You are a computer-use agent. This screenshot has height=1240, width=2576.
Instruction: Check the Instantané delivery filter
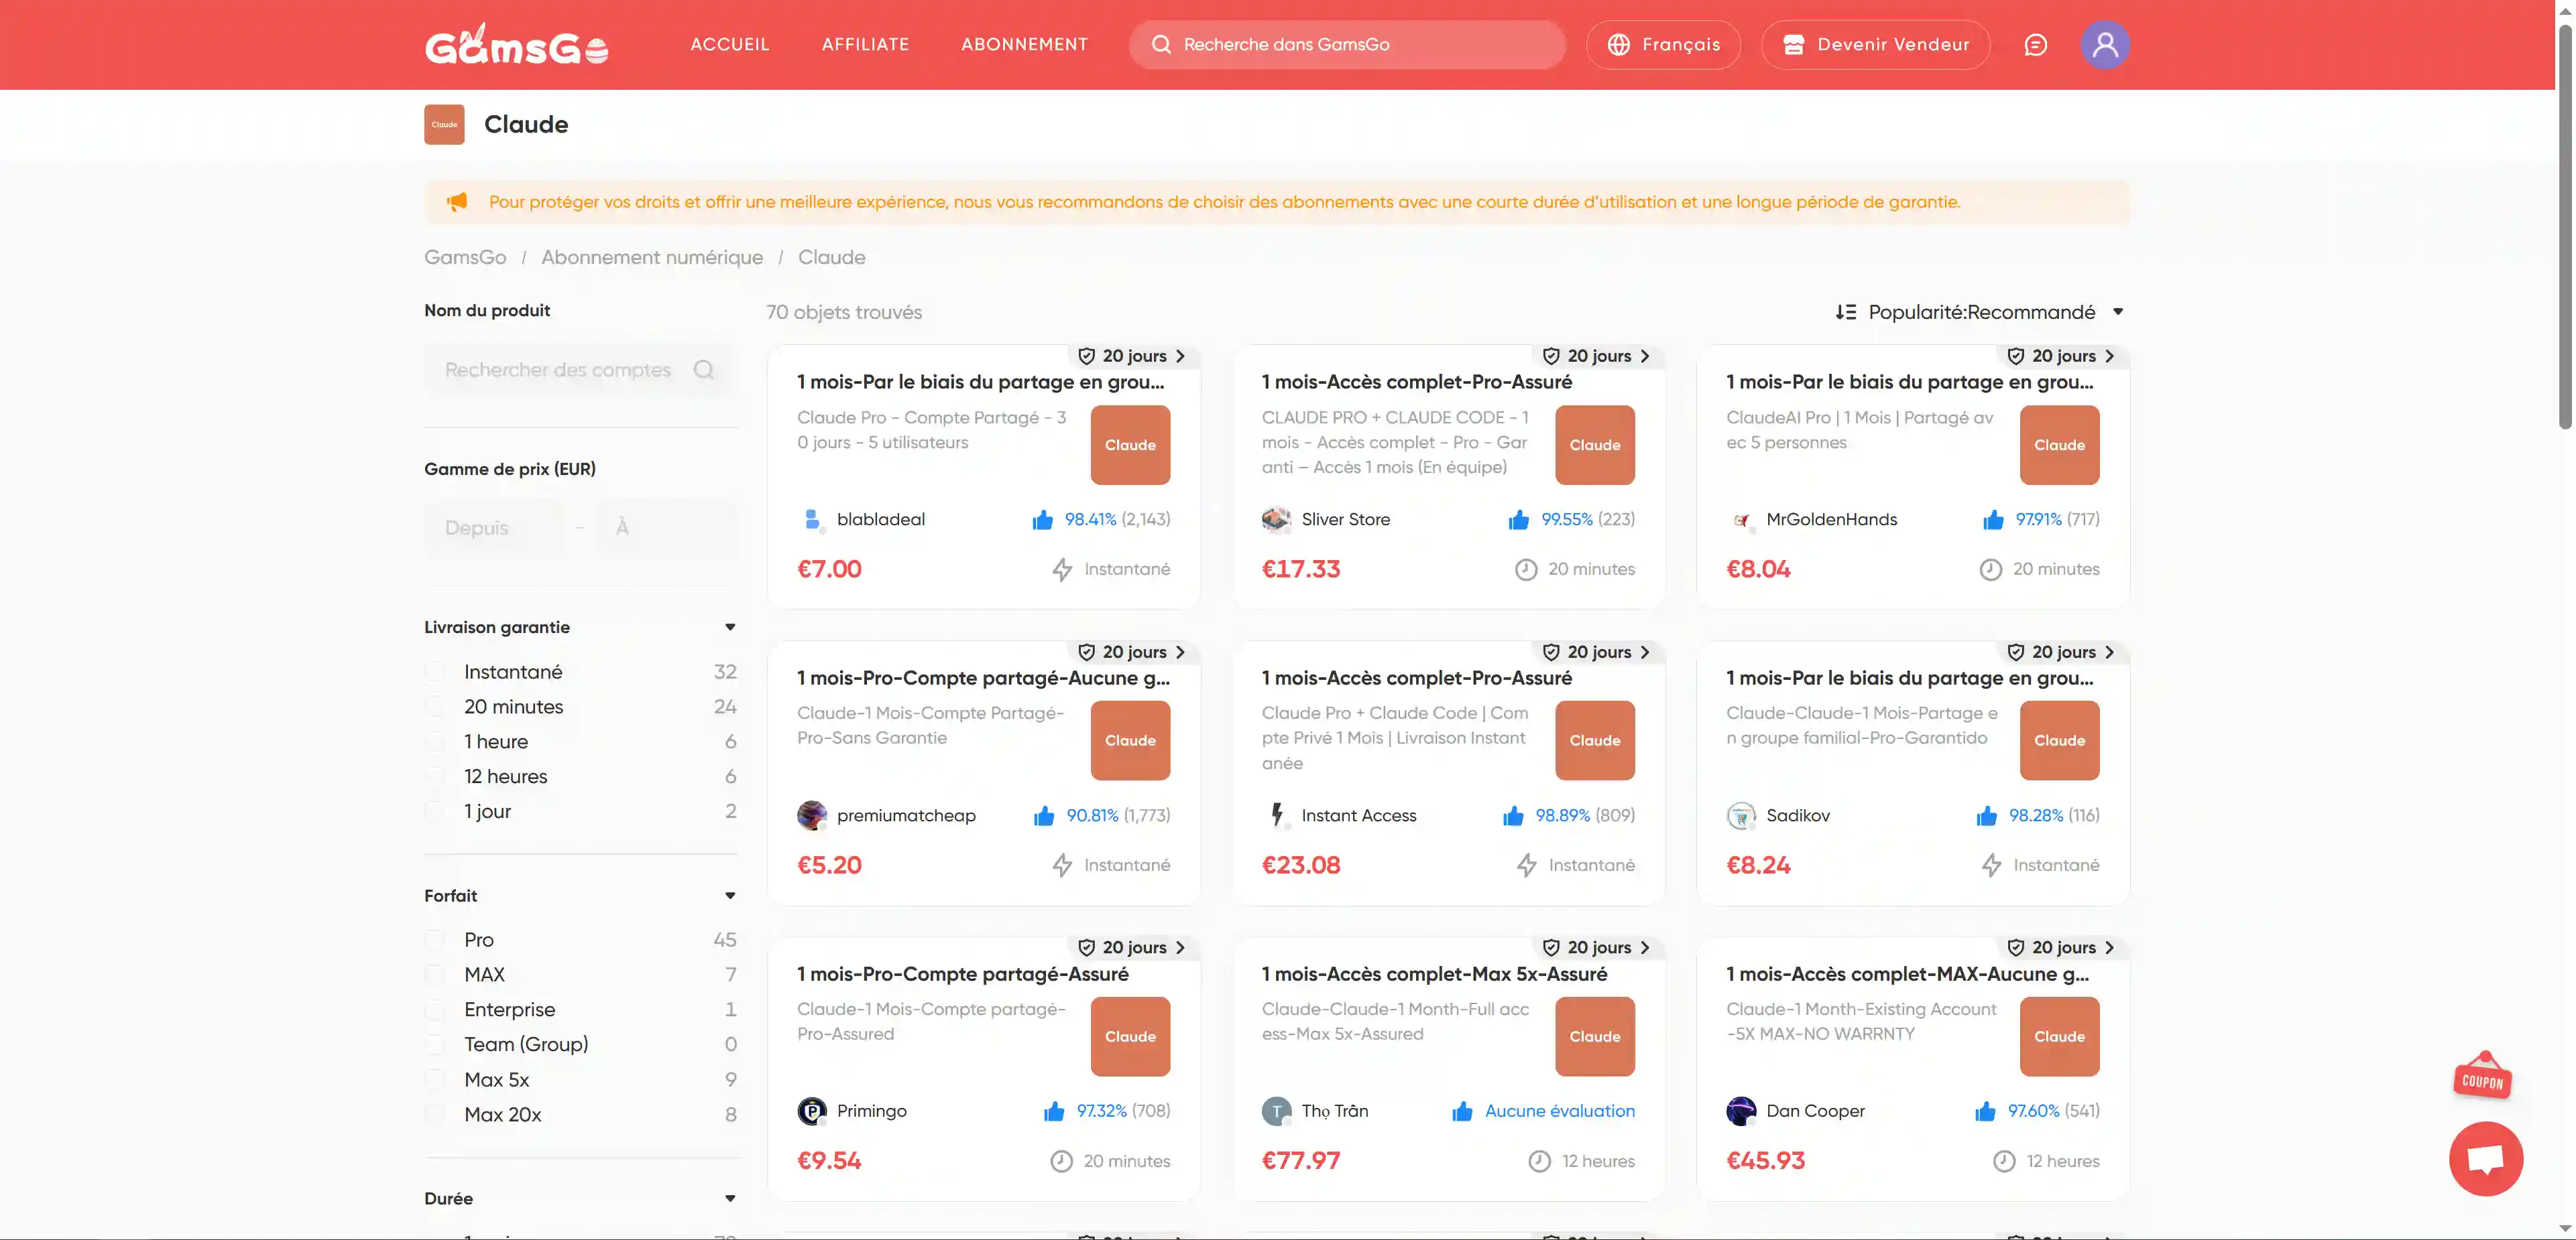tap(435, 671)
